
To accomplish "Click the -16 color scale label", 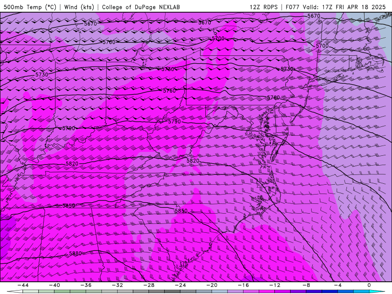I will 243,285.
